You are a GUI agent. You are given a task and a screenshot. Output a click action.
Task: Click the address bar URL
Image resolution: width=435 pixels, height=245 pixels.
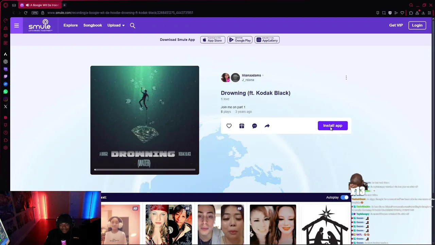click(120, 13)
